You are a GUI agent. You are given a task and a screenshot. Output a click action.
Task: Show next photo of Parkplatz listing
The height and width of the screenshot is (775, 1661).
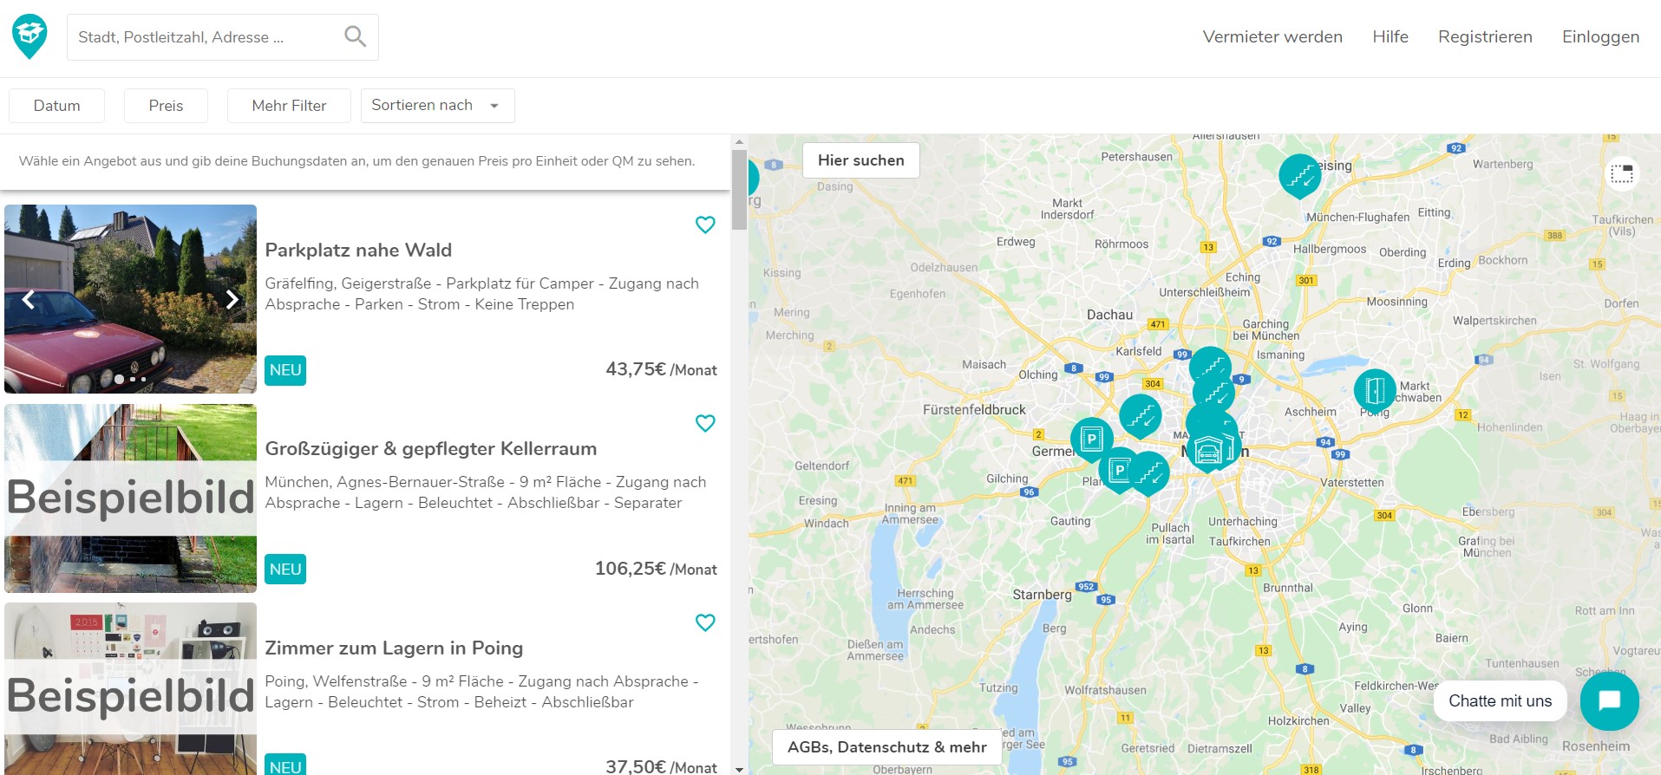pyautogui.click(x=232, y=299)
